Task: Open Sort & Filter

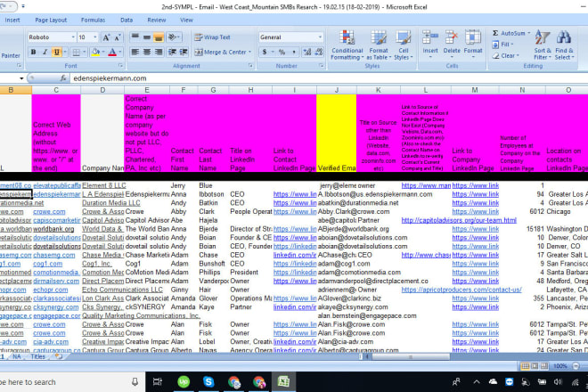Action: pyautogui.click(x=543, y=45)
